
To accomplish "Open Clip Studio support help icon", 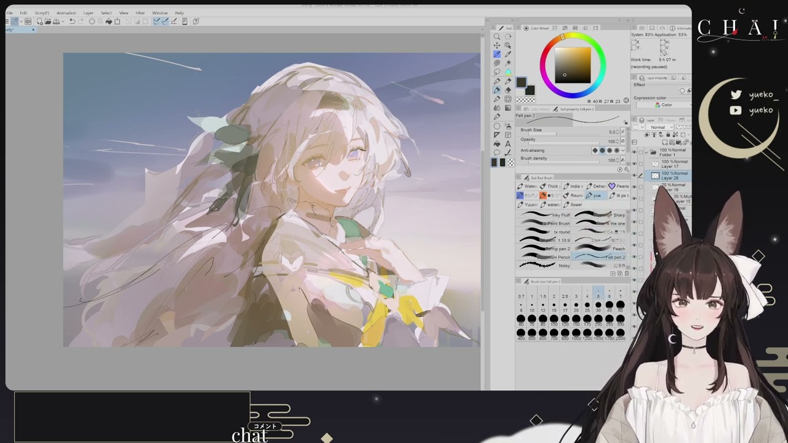I will click(x=196, y=22).
